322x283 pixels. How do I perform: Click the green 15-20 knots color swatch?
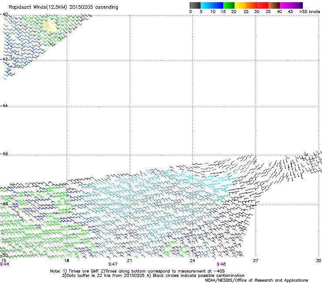(229, 5)
